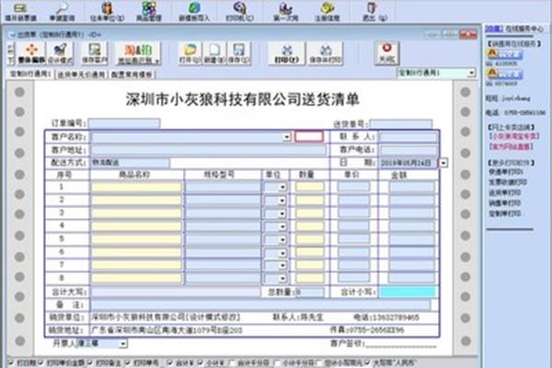Open the 快递单打印 link
552x368 pixels.
(x=506, y=172)
